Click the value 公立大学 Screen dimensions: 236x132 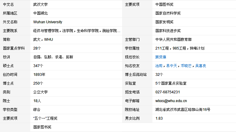(41, 92)
